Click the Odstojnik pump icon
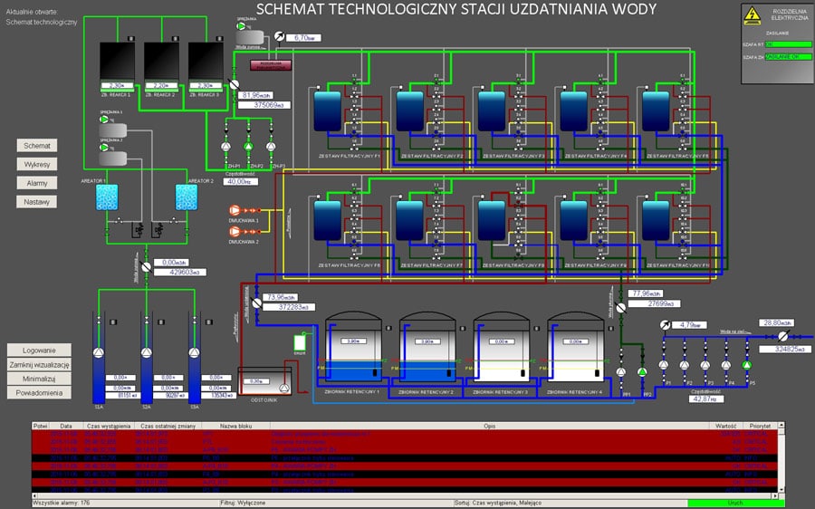815x509 pixels. (283, 388)
